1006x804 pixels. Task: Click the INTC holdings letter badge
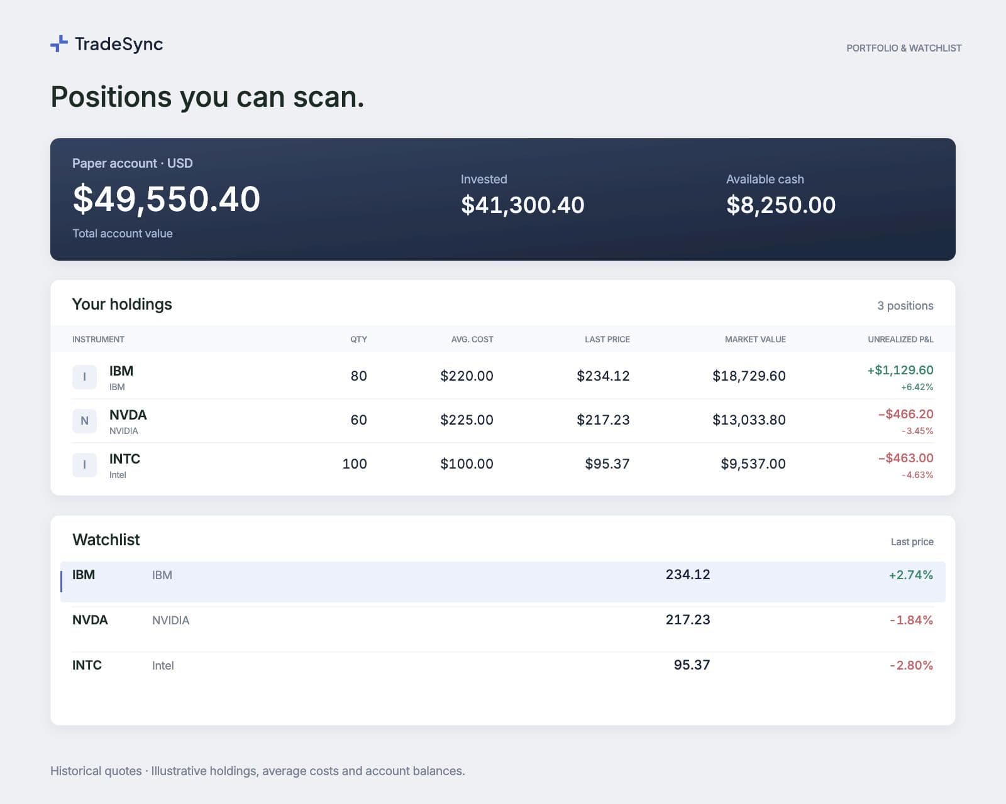pyautogui.click(x=84, y=465)
